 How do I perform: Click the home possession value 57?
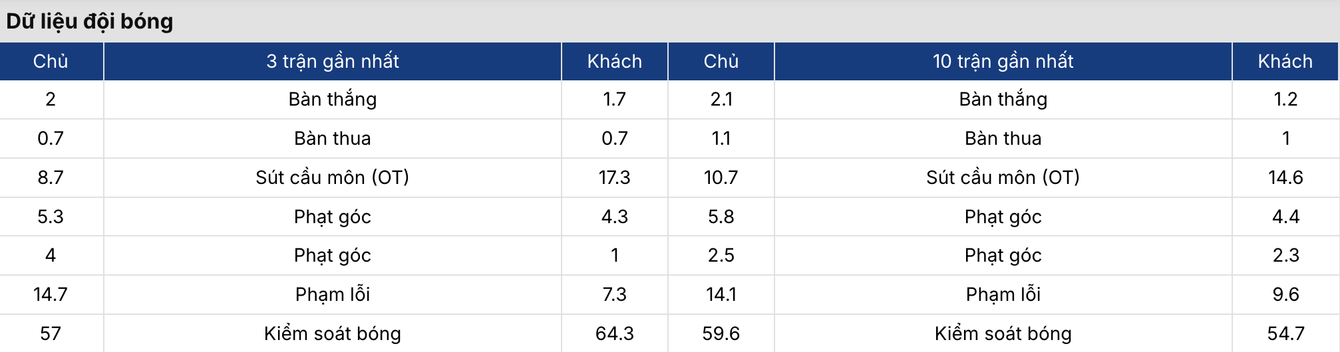(x=51, y=333)
